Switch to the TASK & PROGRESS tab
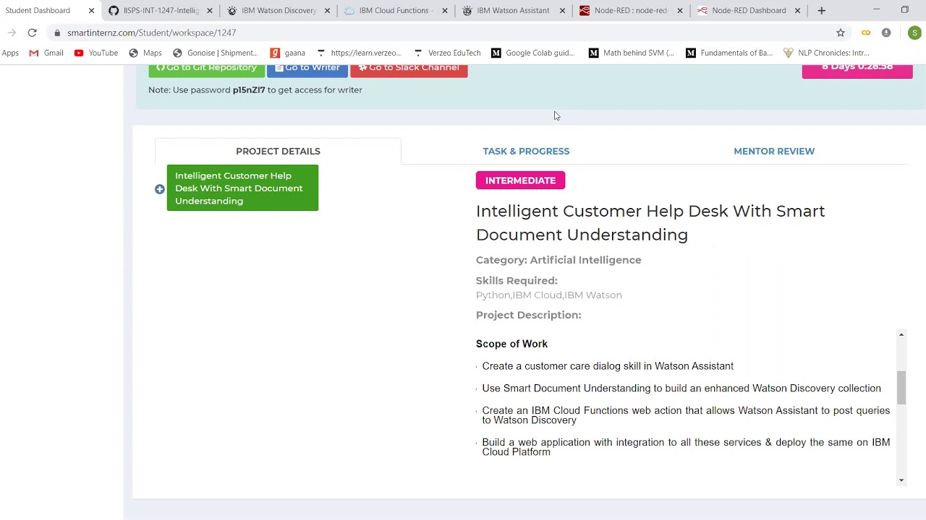926x520 pixels. pyautogui.click(x=526, y=151)
